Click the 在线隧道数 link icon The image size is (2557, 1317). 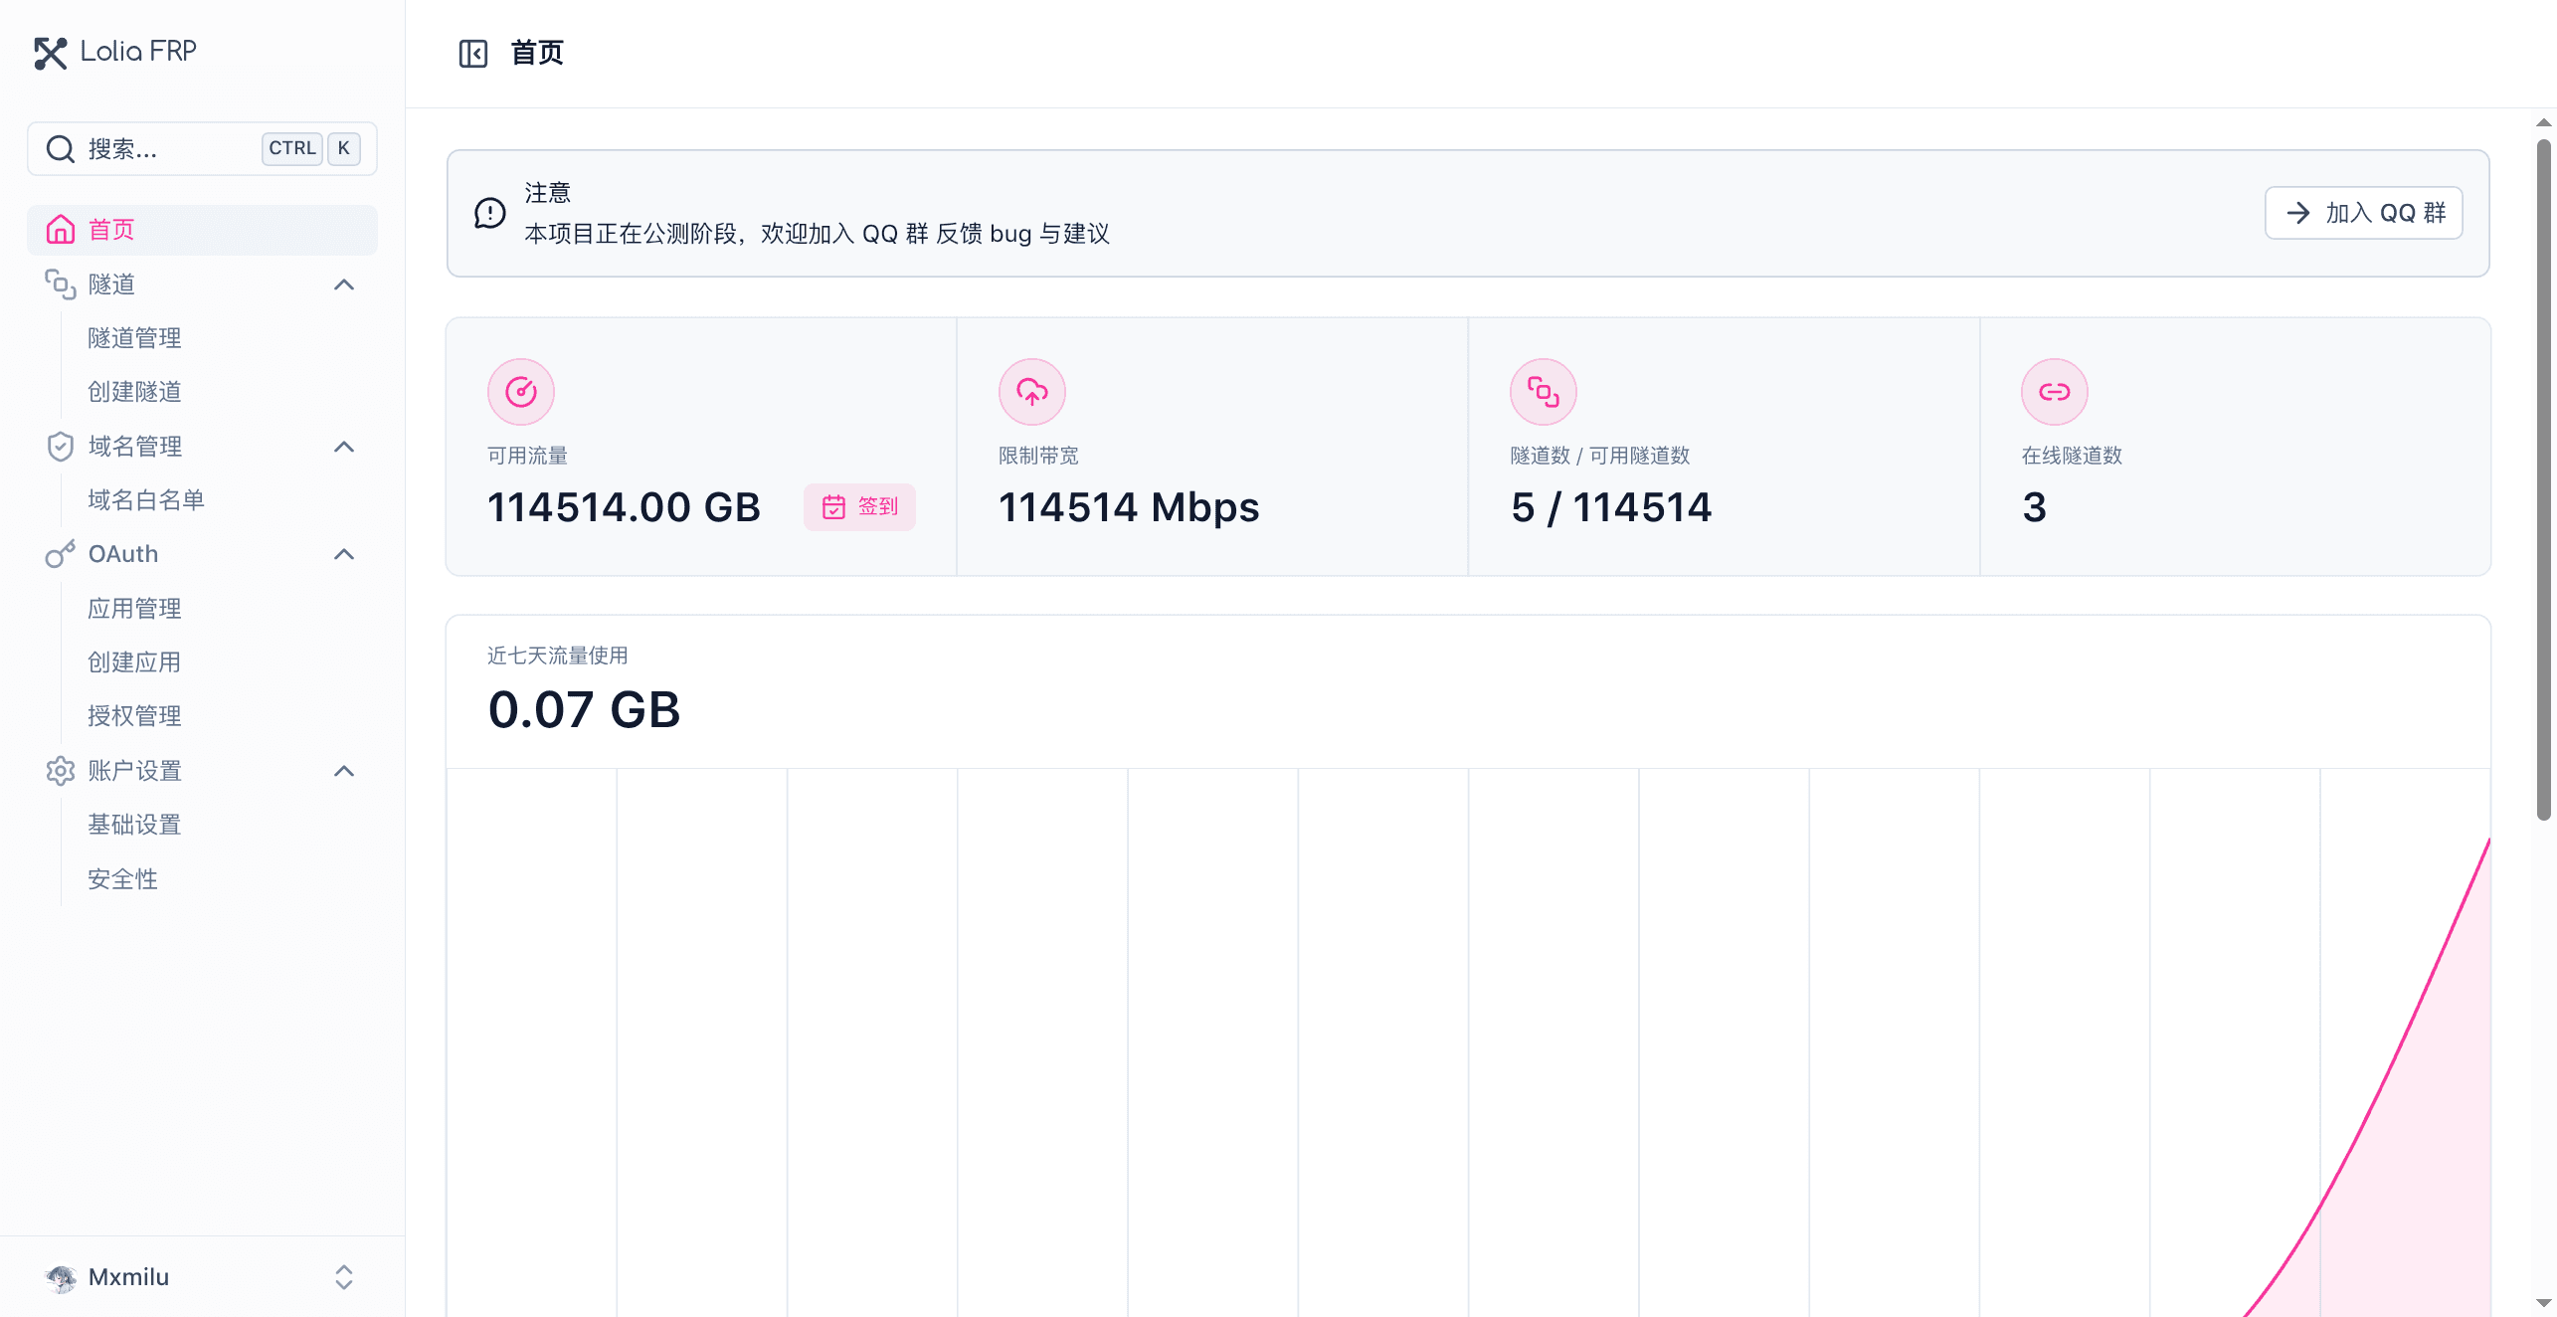(x=2054, y=391)
